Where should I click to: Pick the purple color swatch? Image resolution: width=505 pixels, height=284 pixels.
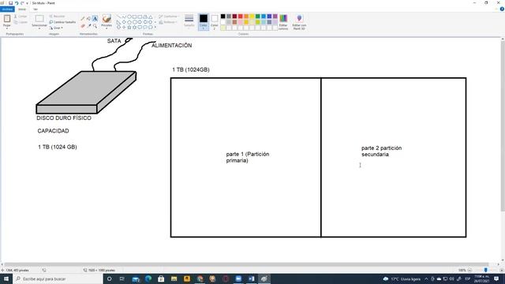click(275, 17)
